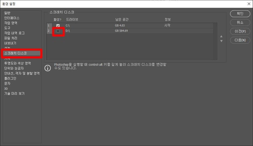The width and height of the screenshot is (253, 146).
Task: Move selected scratch disk up with arrow
Action: (221, 36)
